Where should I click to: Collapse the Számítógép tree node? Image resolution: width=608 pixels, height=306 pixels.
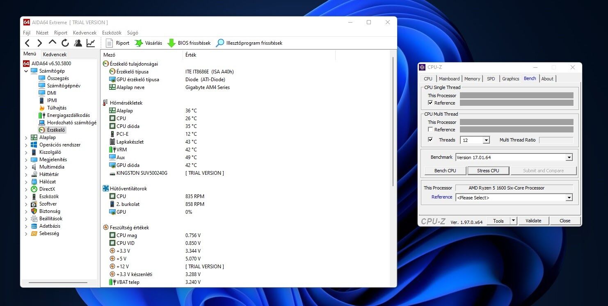[26, 71]
